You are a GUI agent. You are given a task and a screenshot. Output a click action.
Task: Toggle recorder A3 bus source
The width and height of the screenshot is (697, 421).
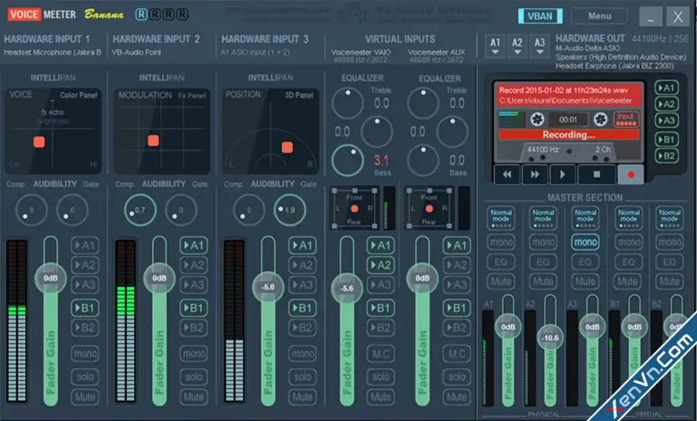point(666,121)
